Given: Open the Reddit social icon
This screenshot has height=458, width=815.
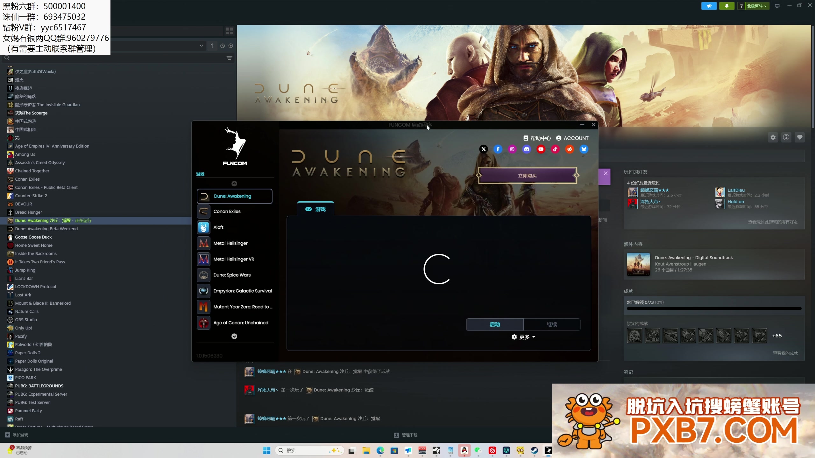Looking at the screenshot, I should point(570,149).
